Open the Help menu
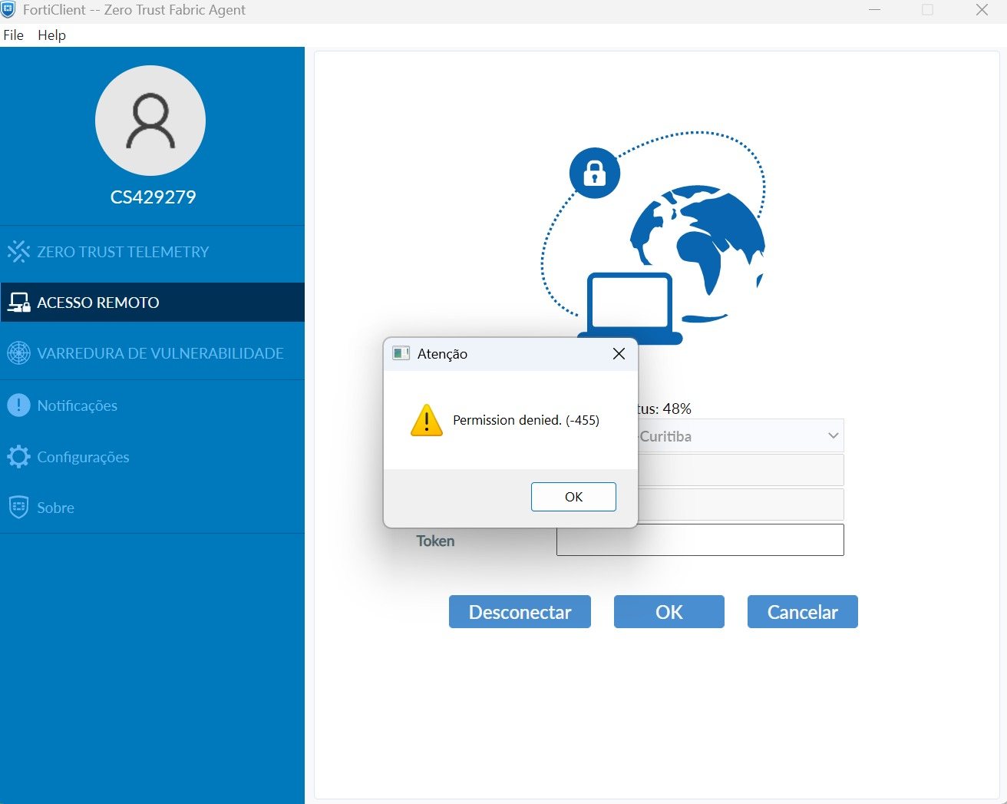1007x804 pixels. 51,35
